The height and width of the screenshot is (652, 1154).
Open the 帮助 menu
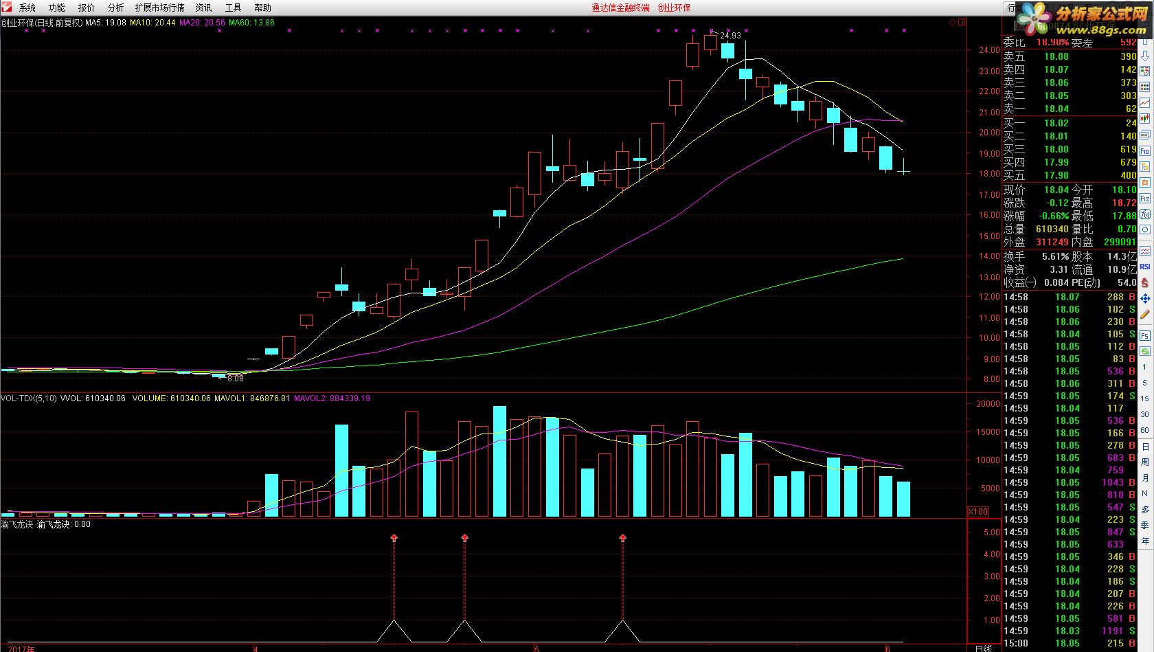(x=263, y=8)
